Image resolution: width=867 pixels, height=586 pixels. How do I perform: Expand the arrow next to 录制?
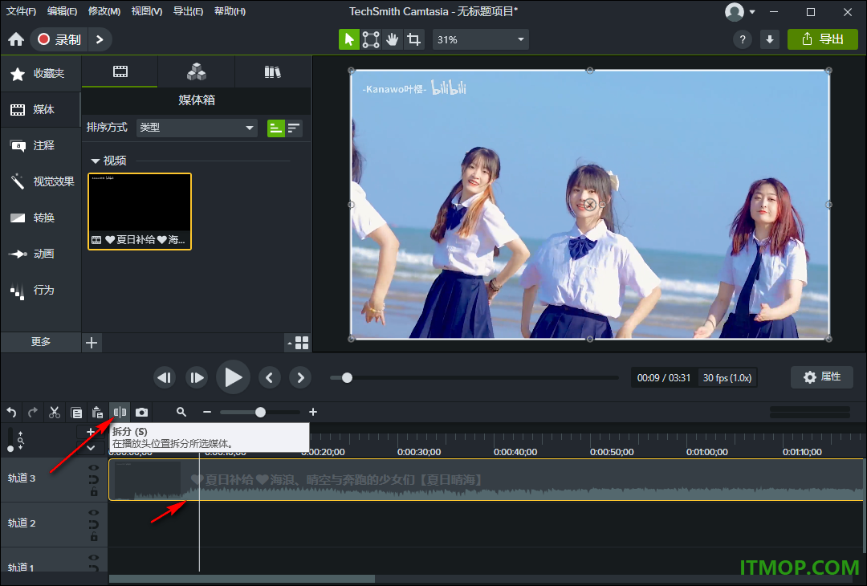(x=100, y=39)
